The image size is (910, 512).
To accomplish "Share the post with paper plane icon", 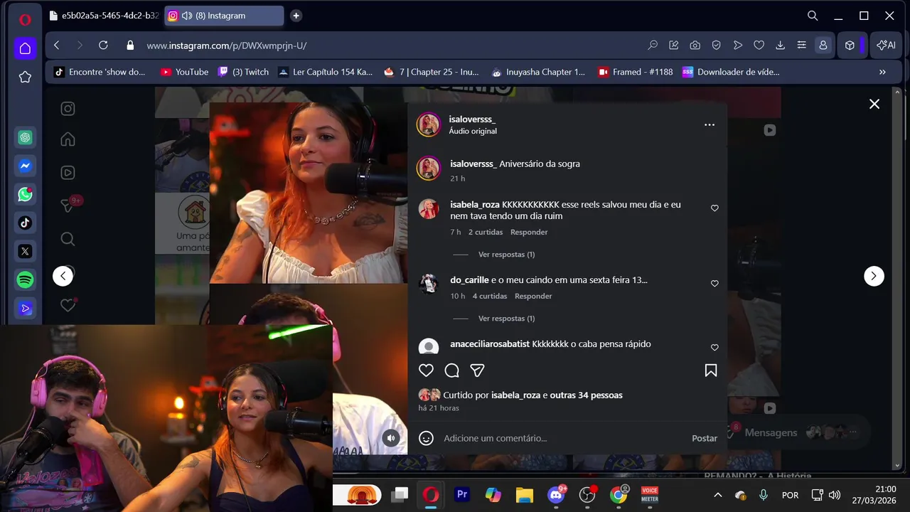I will tap(477, 370).
